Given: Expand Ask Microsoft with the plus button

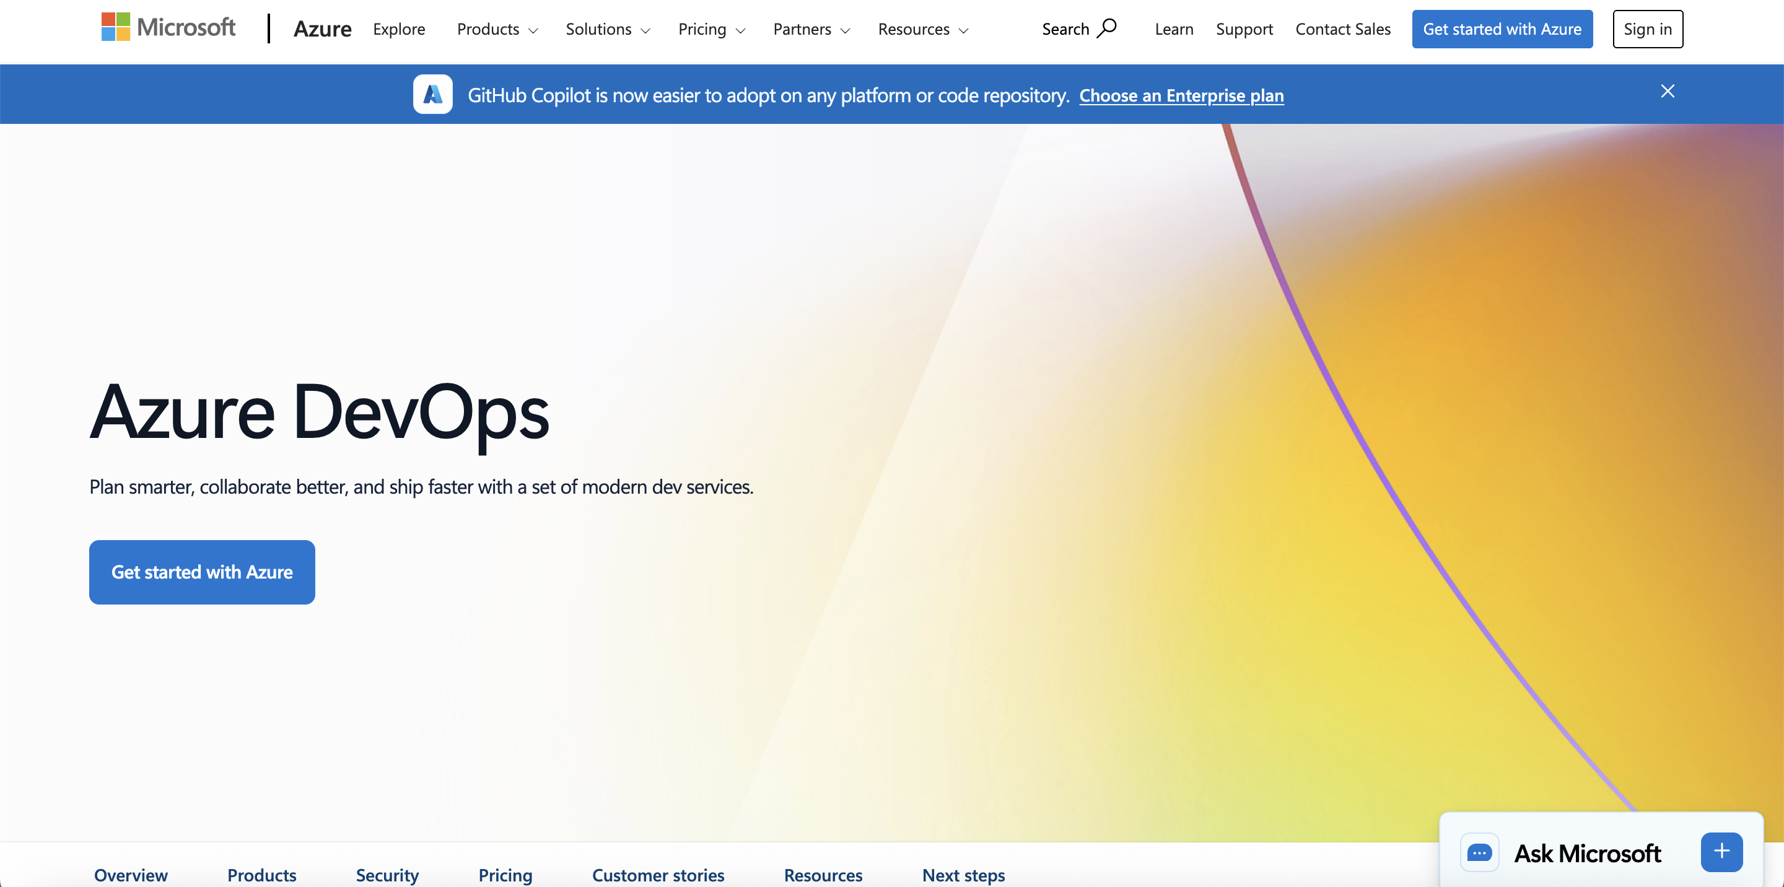Looking at the screenshot, I should click(1721, 852).
